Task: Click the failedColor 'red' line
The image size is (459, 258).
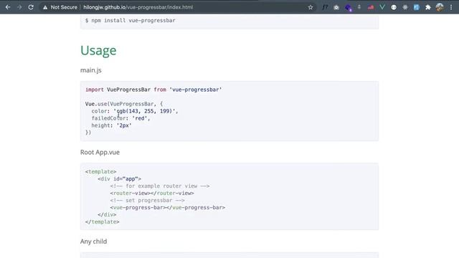Action: (x=120, y=118)
